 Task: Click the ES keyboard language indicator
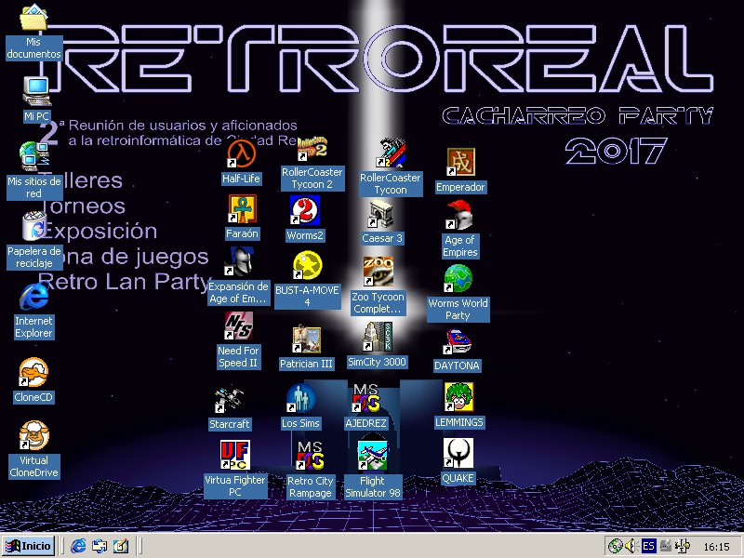point(648,547)
